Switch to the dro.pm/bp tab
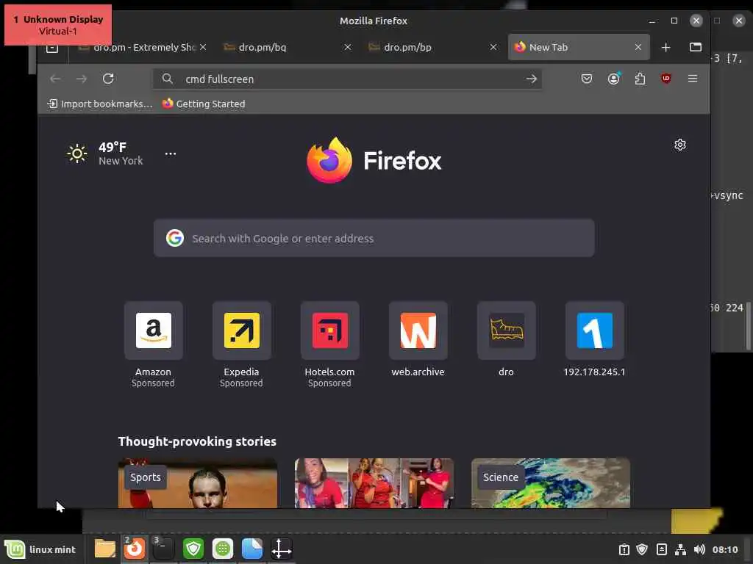753x564 pixels. (432, 47)
